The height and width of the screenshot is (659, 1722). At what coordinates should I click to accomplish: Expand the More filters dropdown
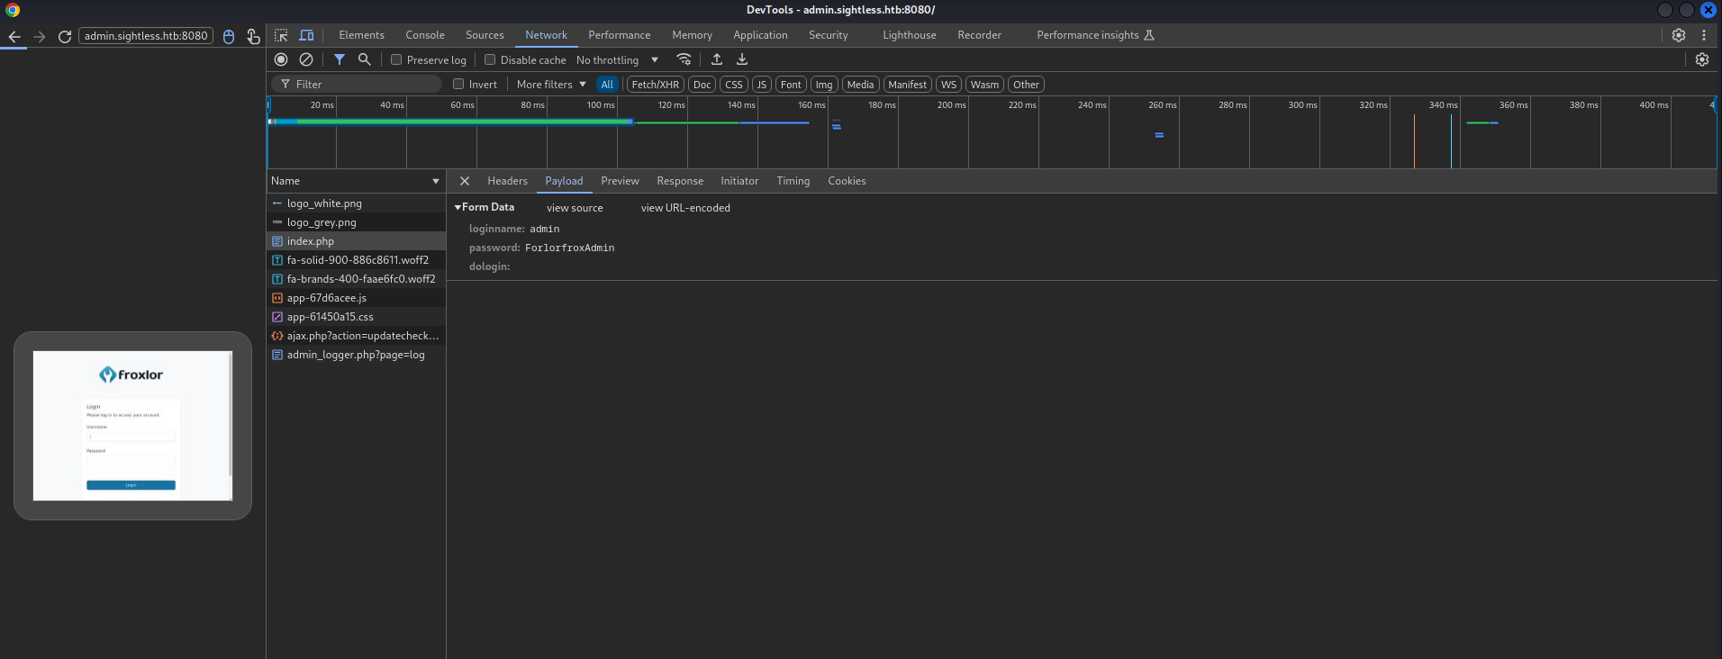point(551,85)
